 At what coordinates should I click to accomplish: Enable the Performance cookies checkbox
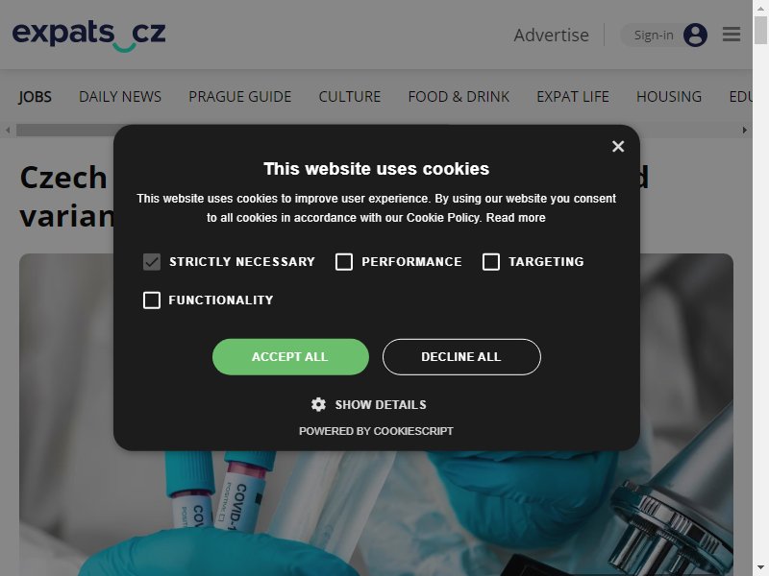click(344, 262)
